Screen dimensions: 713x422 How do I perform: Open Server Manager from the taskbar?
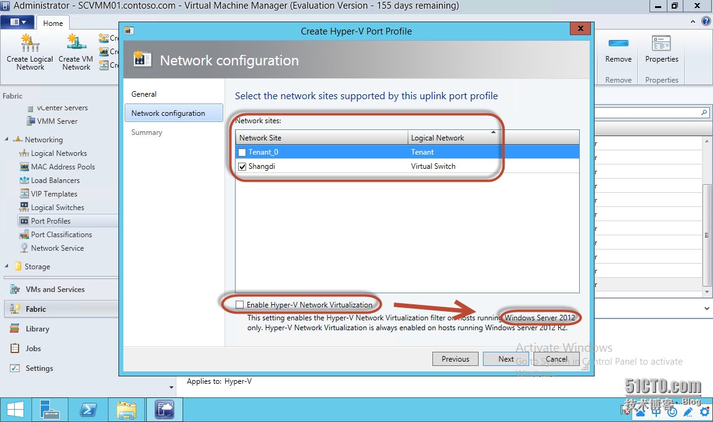pyautogui.click(x=49, y=410)
